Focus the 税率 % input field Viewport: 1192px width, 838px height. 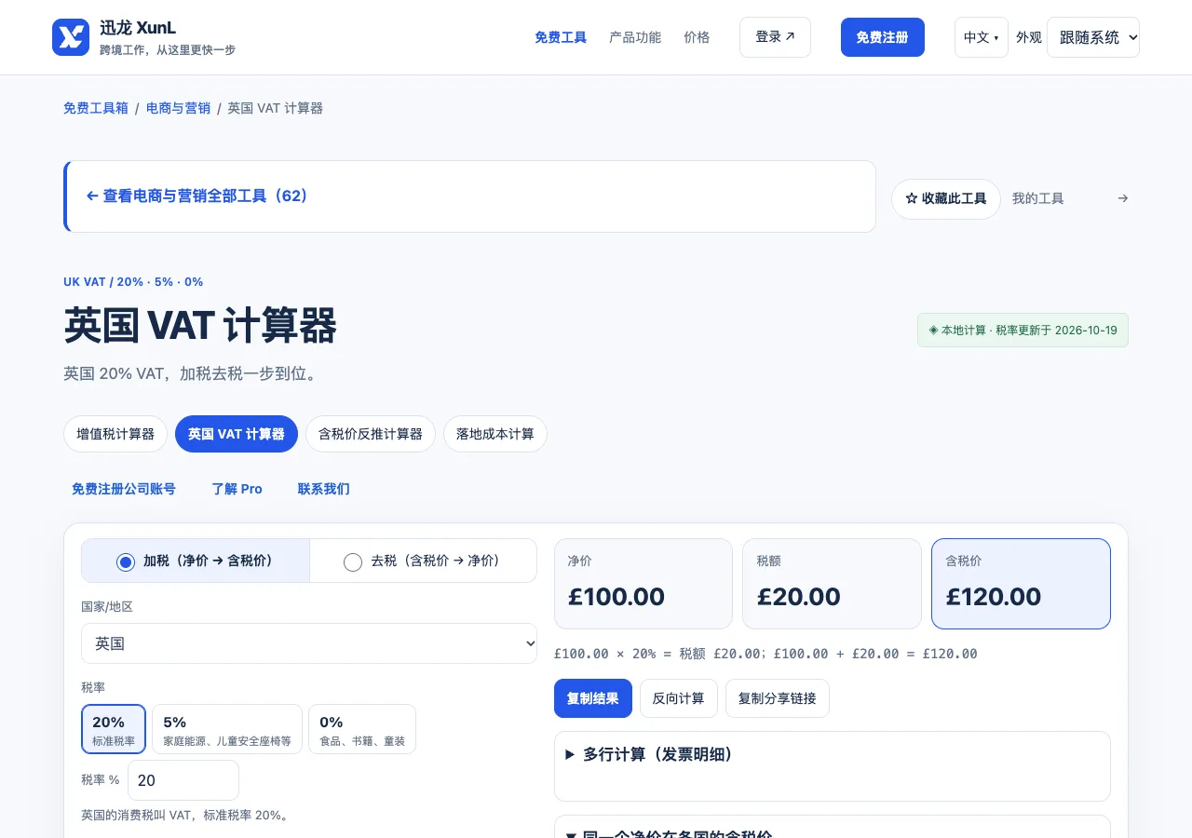click(x=183, y=780)
